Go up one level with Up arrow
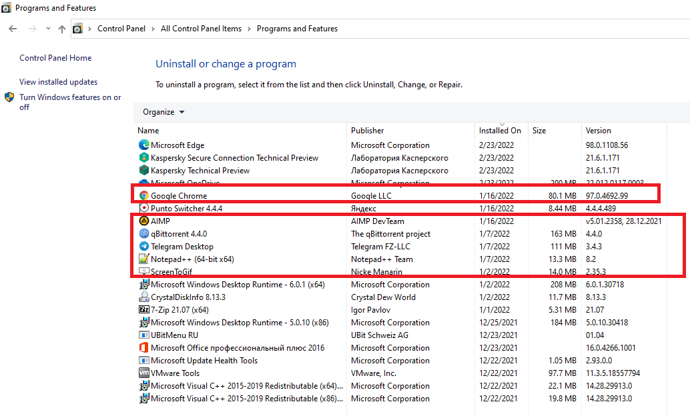Screen dimensions: 690x418 coord(62,29)
